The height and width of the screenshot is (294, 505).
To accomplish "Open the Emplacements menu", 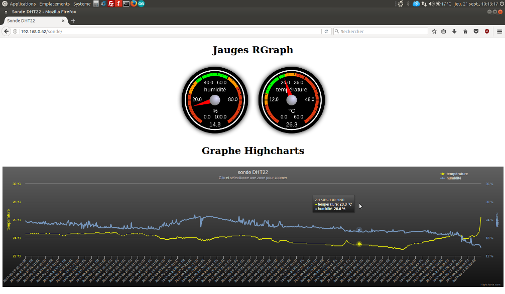I will click(x=54, y=4).
